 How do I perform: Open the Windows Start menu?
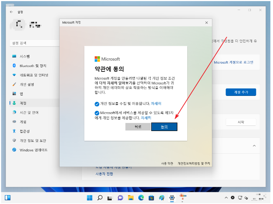click(90, 198)
